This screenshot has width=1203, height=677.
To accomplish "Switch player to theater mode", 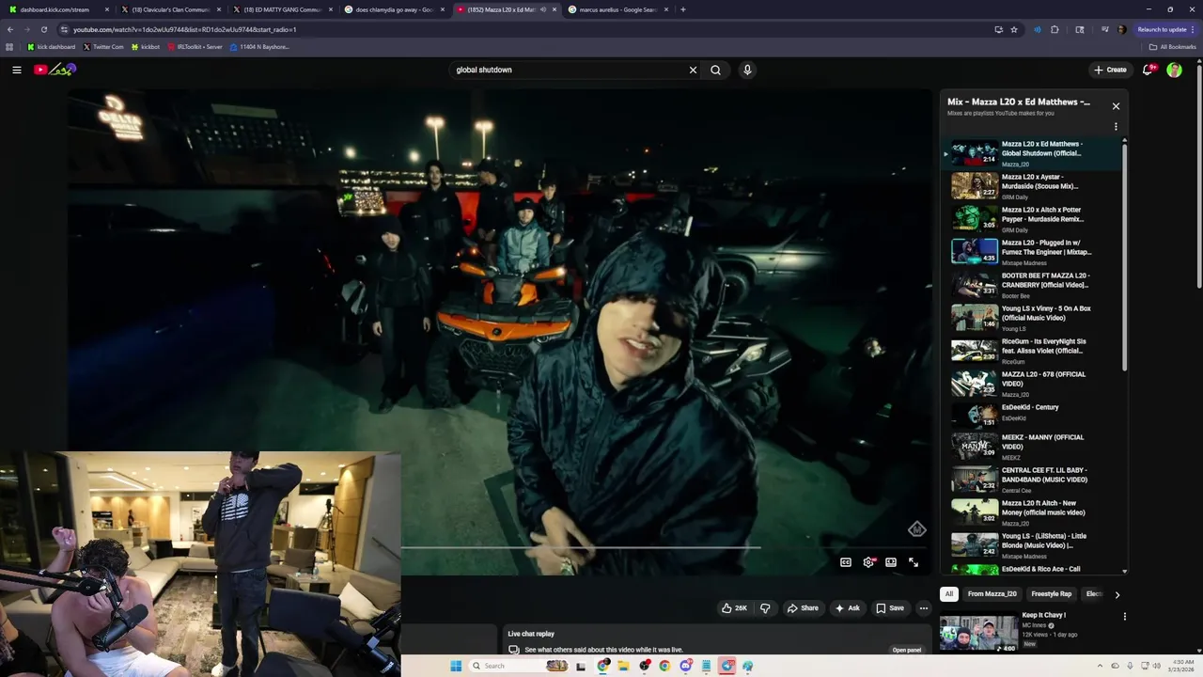I will click(x=891, y=562).
